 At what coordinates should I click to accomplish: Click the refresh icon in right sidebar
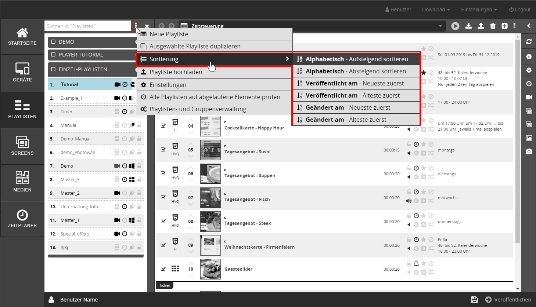click(529, 42)
